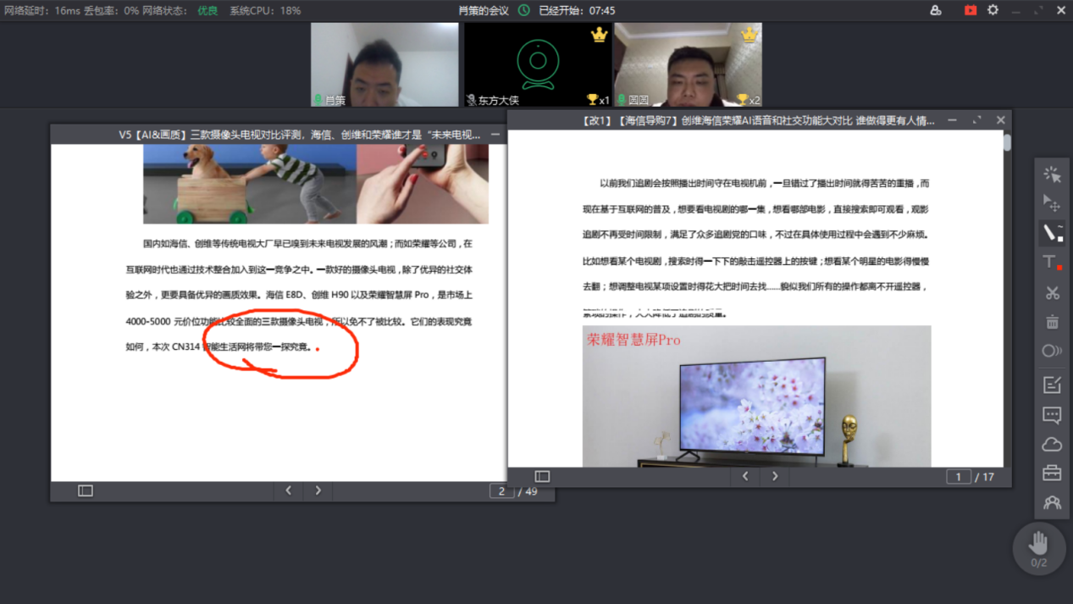Go to next page in right document
Image resolution: width=1073 pixels, height=604 pixels.
(775, 476)
